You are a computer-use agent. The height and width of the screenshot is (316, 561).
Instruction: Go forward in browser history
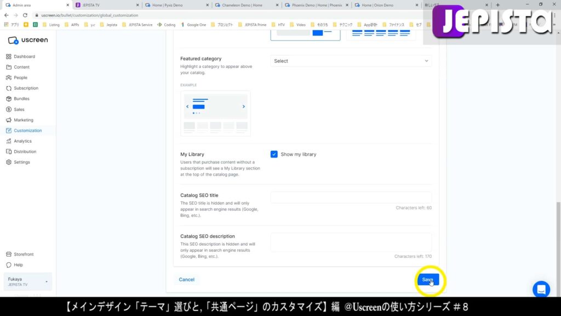tap(15, 15)
